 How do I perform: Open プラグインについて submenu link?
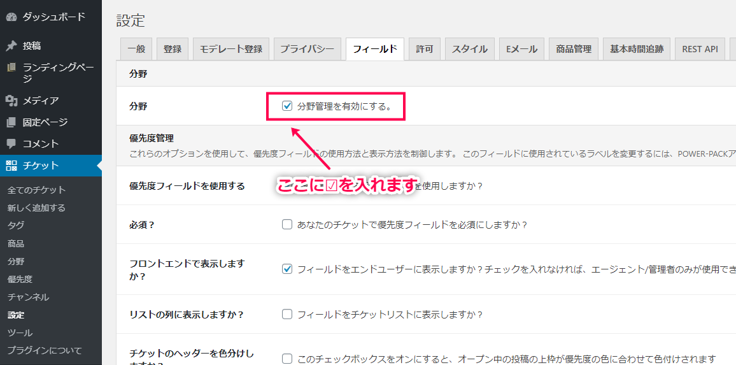tap(45, 350)
